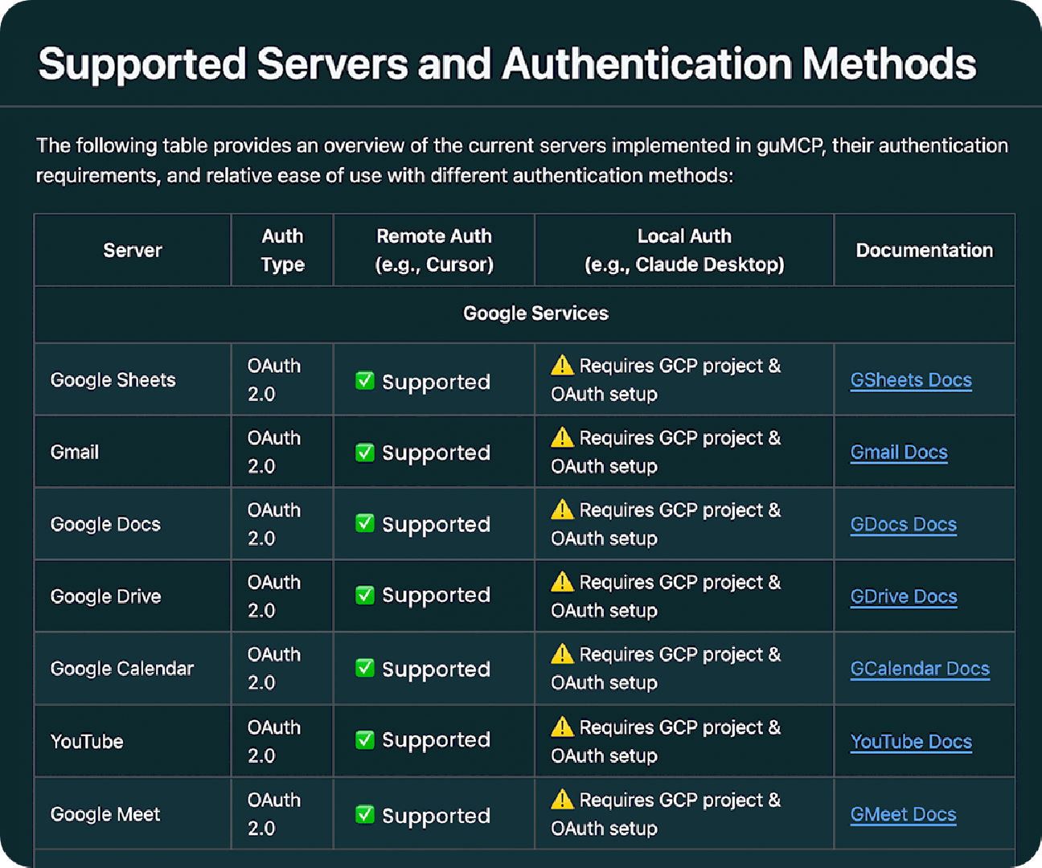Image resolution: width=1042 pixels, height=868 pixels.
Task: Open the Gmail Docs link
Action: point(899,452)
